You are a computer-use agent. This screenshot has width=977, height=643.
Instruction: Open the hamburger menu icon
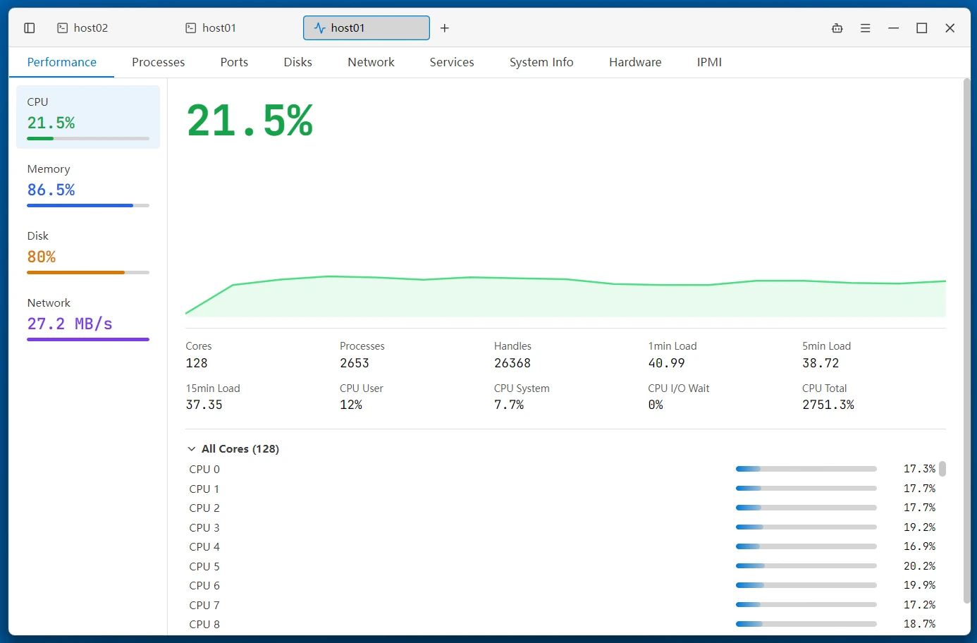[x=866, y=28]
